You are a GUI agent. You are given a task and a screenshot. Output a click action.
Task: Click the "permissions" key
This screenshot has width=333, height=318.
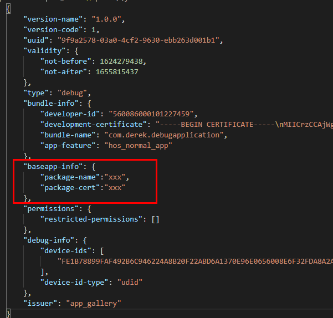click(x=51, y=209)
